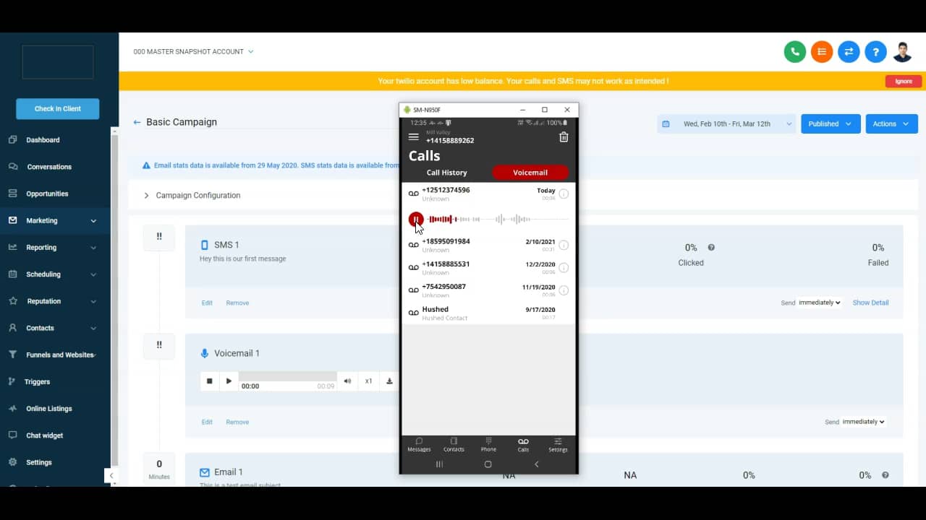Click the help icon next to Clicked
This screenshot has width=926, height=520.
tap(711, 248)
